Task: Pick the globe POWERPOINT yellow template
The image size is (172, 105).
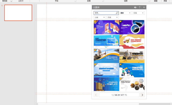Action: tap(132, 56)
